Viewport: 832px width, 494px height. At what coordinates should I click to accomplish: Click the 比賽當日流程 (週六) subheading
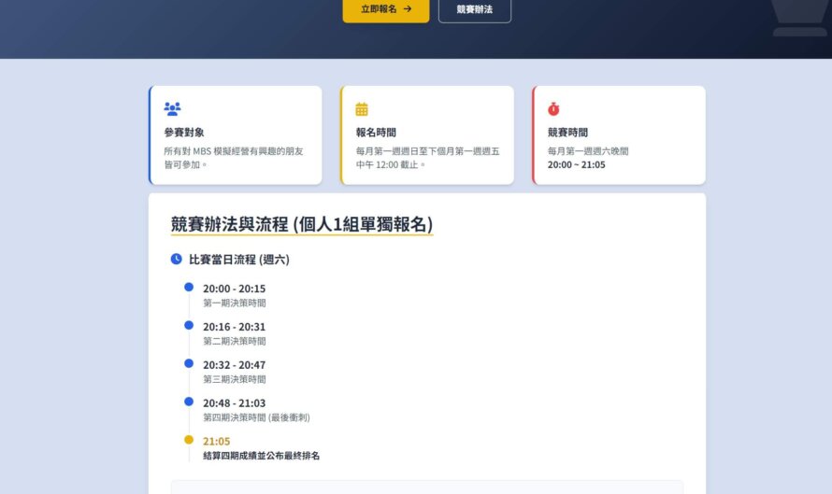pos(238,260)
